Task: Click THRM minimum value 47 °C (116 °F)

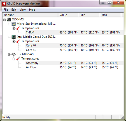Action: 90,32
